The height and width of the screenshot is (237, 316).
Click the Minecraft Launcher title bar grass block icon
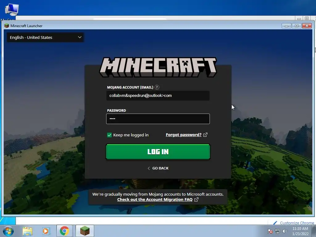(7, 26)
